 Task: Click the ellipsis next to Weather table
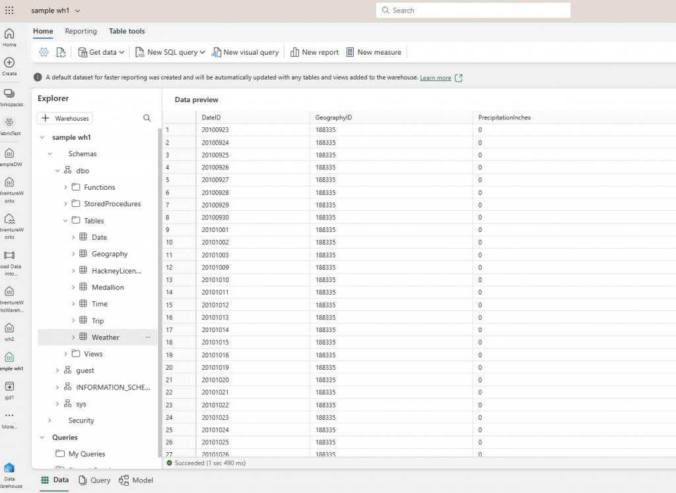(148, 337)
